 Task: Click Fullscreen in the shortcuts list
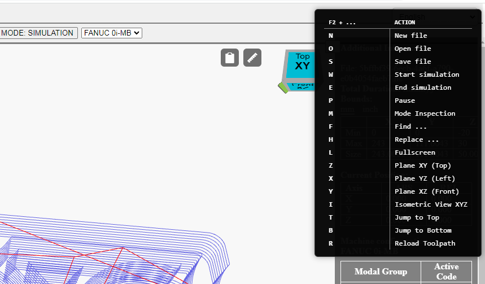(415, 152)
